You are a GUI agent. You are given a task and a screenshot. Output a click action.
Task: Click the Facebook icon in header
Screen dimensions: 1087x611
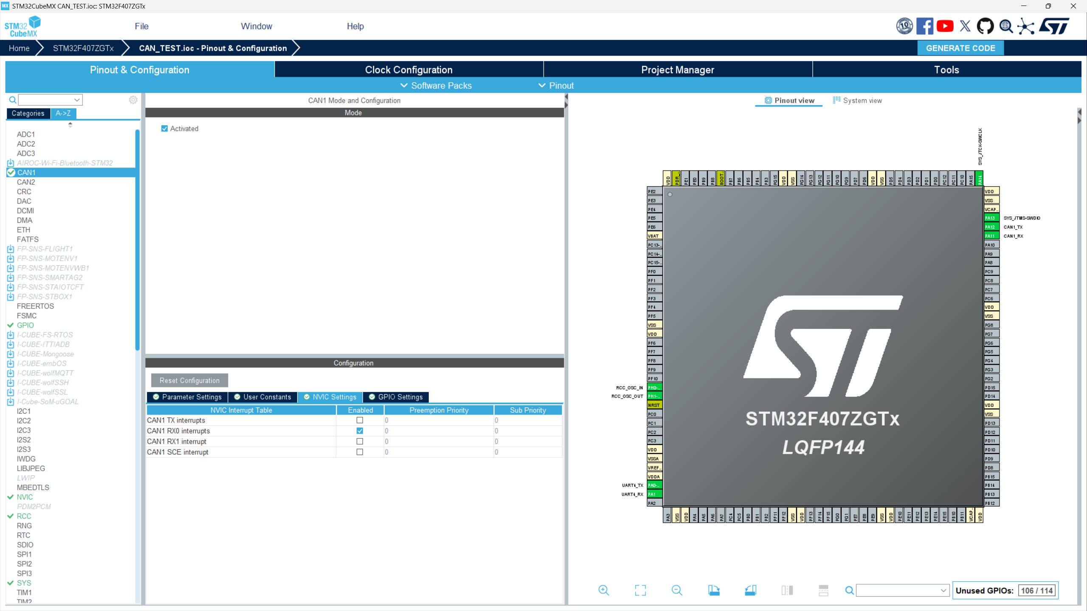[x=924, y=26]
